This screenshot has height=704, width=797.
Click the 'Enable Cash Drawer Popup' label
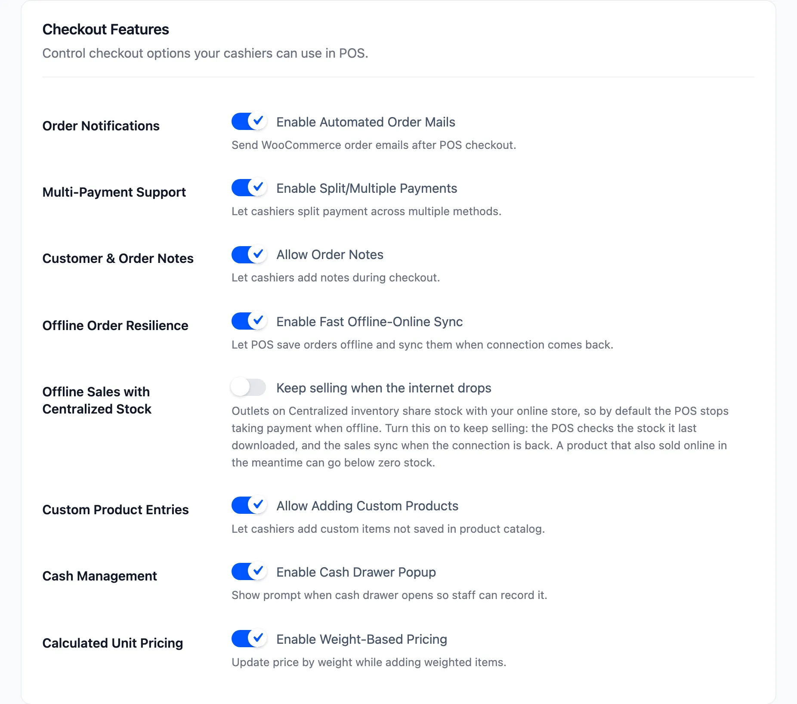[356, 572]
